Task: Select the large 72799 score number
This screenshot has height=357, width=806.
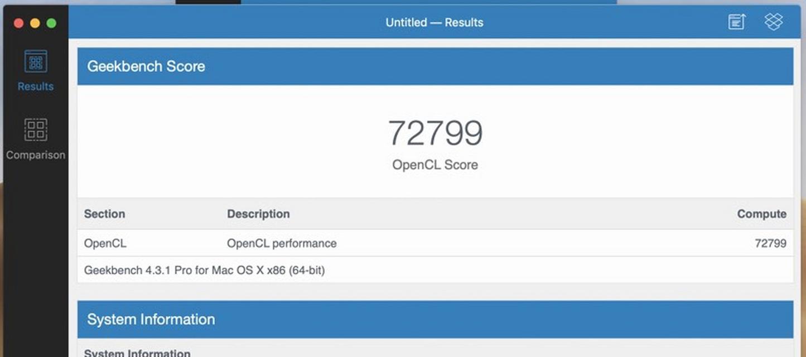Action: click(x=435, y=133)
